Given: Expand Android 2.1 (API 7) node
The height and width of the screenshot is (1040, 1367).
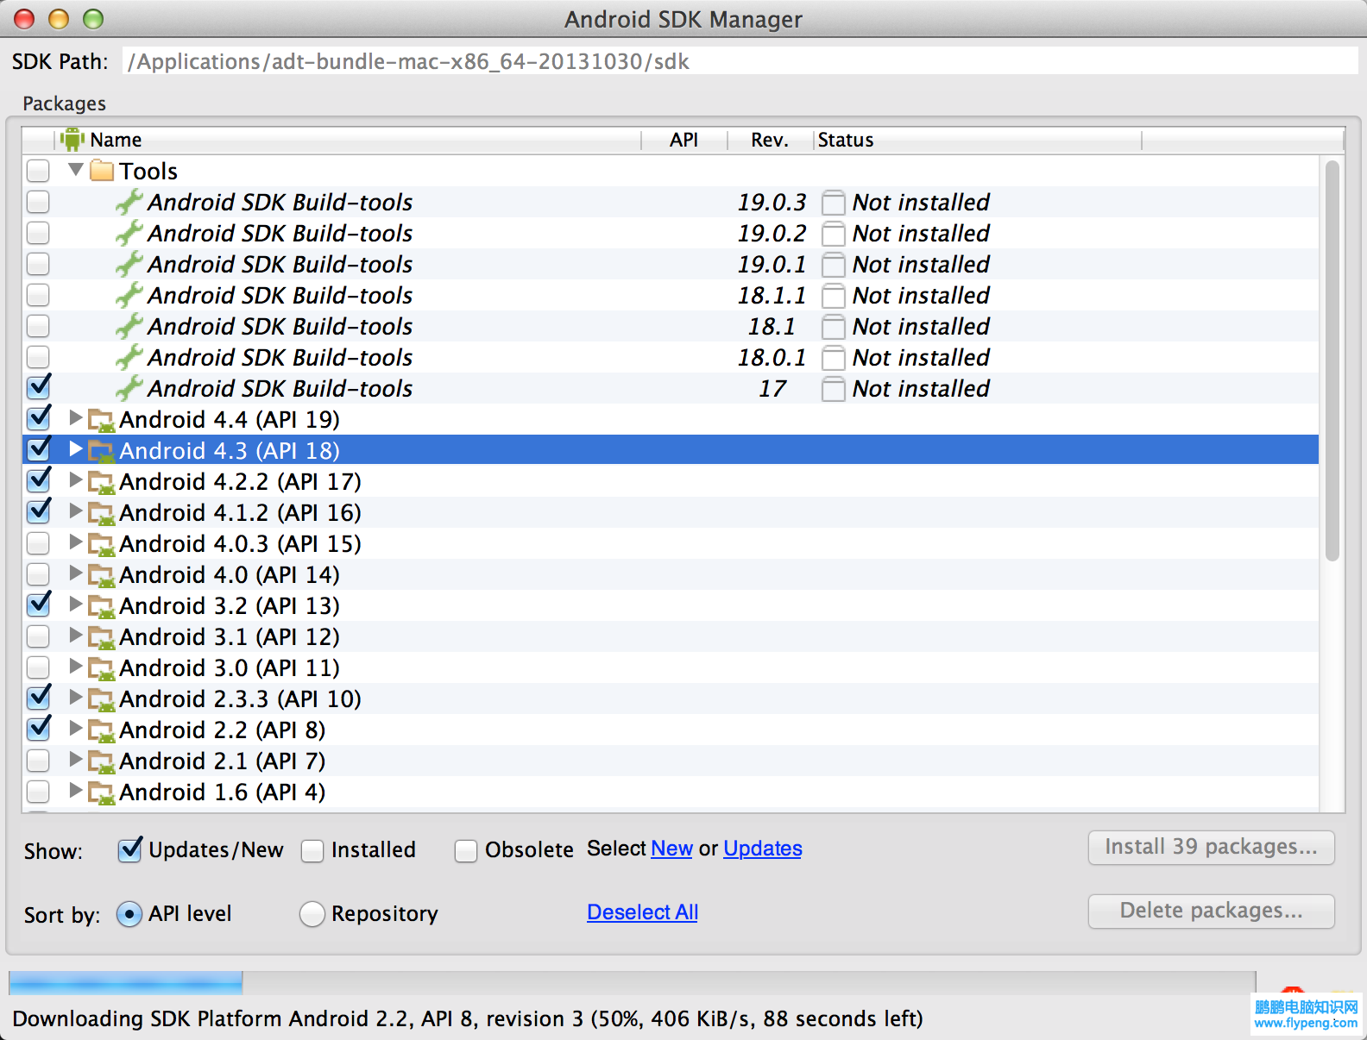Looking at the screenshot, I should pos(76,760).
